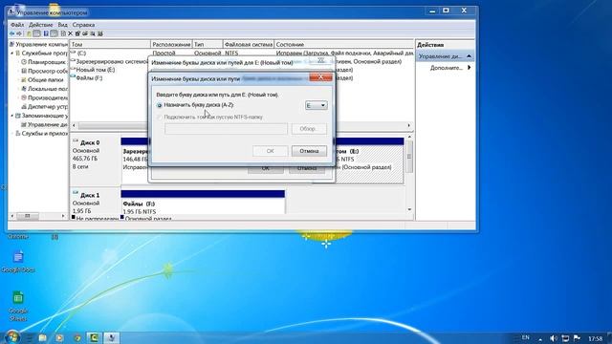
Task: Select the 'Новый том (E:)' volume row
Action: coord(96,70)
